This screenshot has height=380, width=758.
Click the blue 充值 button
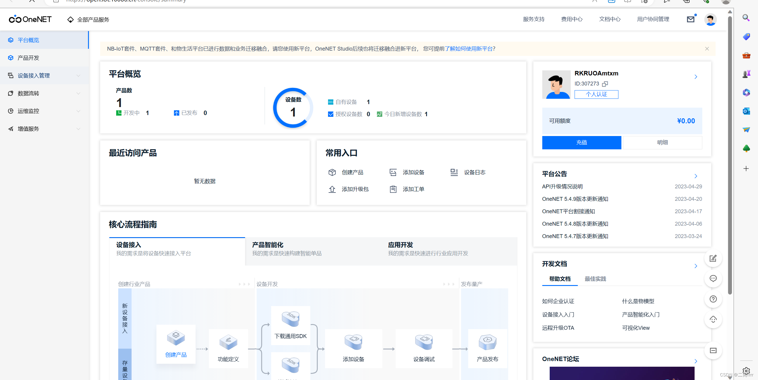581,143
